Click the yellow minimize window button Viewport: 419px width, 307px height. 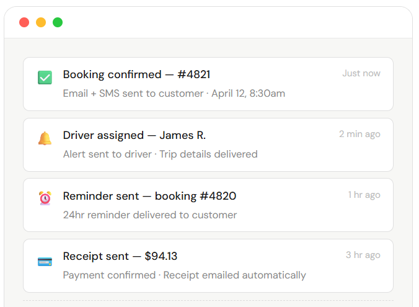(x=41, y=22)
